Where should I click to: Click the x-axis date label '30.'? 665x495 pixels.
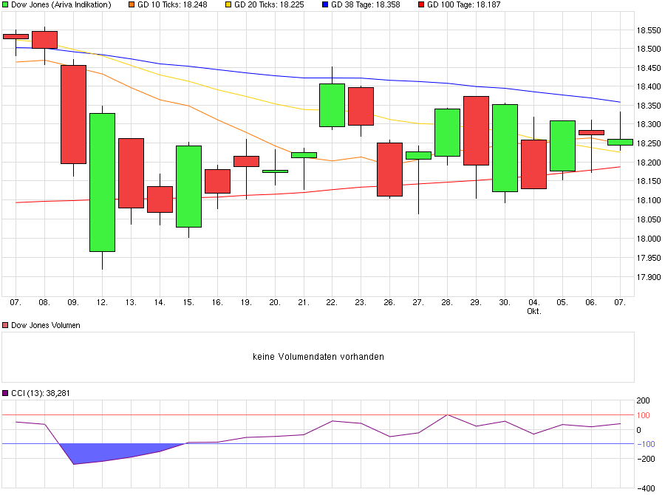pos(505,302)
